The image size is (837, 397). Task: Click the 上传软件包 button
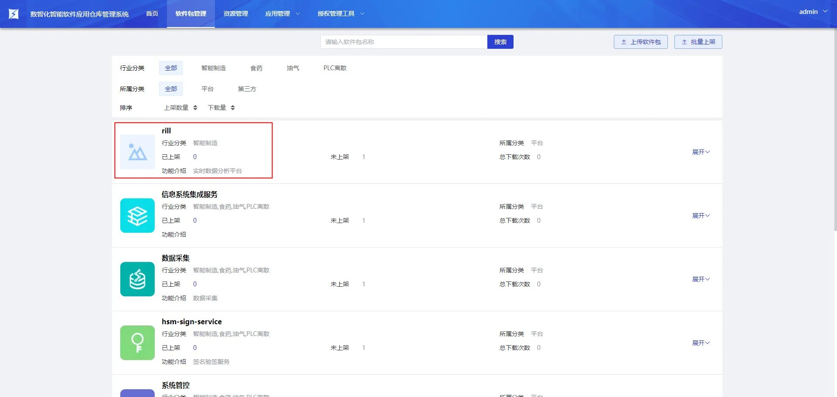640,42
